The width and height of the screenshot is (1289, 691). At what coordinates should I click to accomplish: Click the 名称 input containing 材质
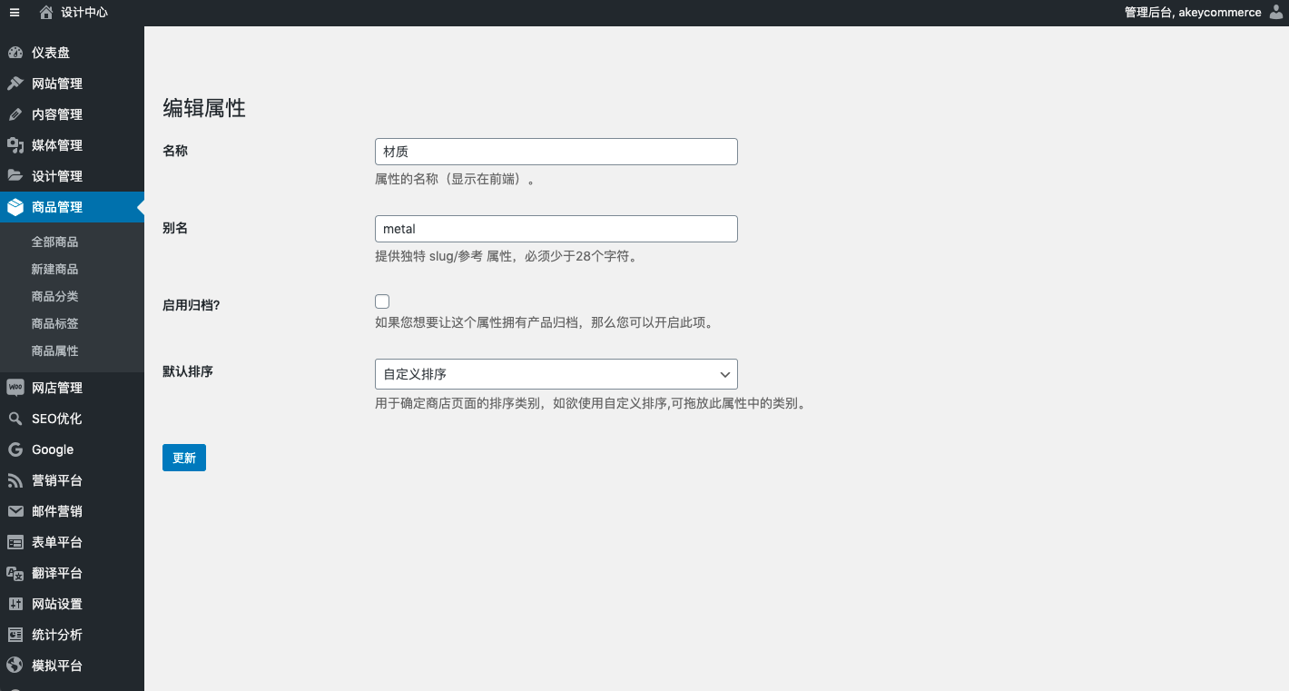(556, 152)
